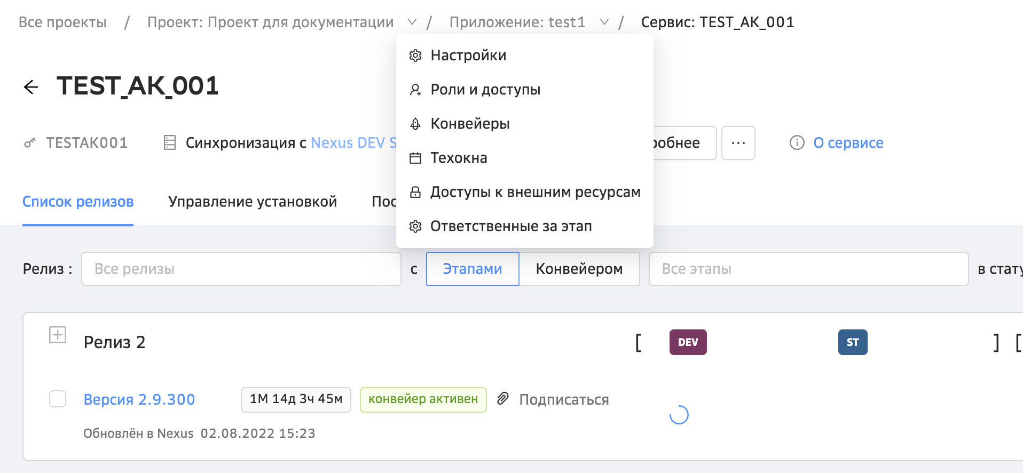Click the back arrow next to TEST_AK_001
Viewport: 1023px width, 473px height.
(x=32, y=87)
